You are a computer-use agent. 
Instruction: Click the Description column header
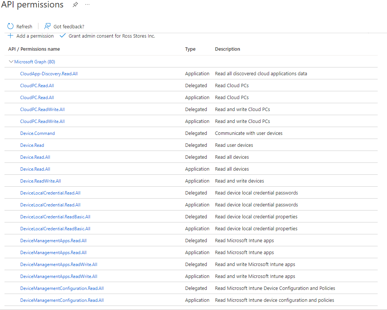click(228, 49)
